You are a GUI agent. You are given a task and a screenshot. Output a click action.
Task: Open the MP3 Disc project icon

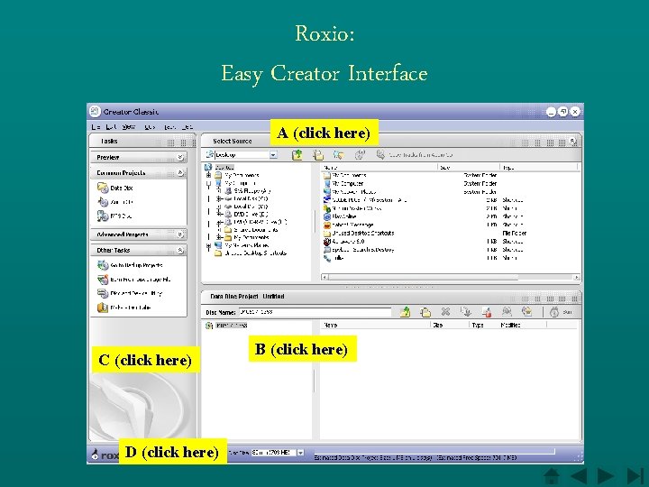pos(103,216)
